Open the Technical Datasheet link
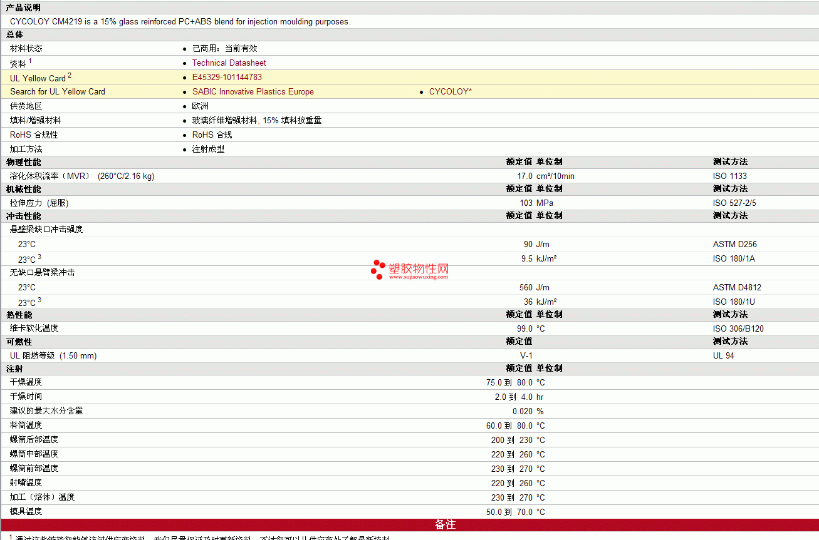Viewport: 819px width, 540px height. coord(229,63)
